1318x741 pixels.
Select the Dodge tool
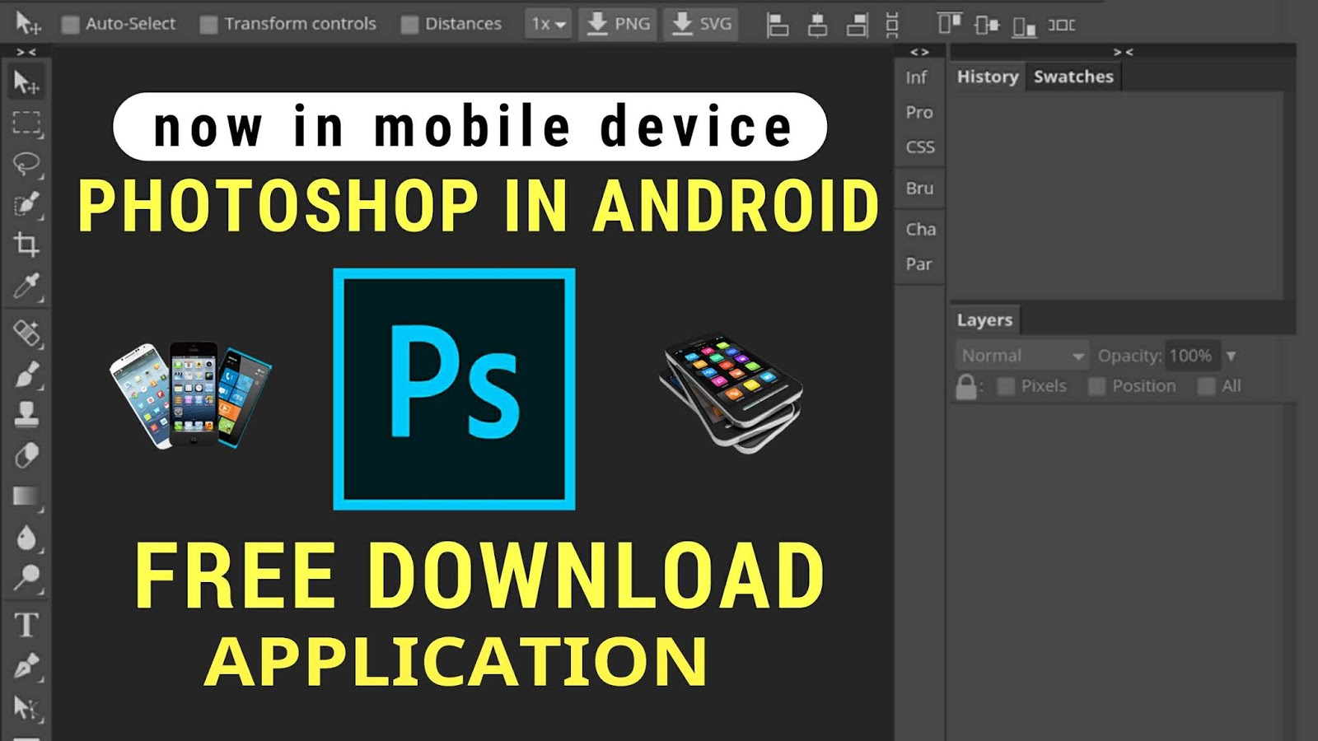pos(26,579)
